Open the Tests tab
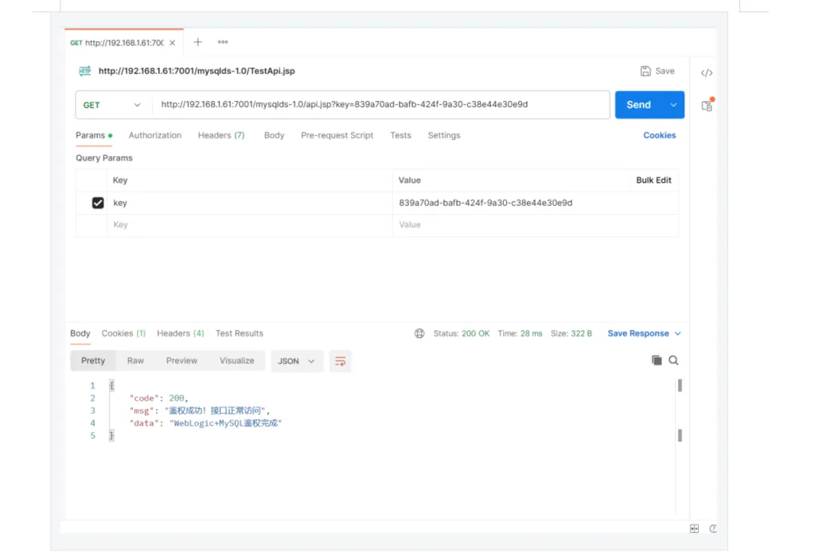 pyautogui.click(x=401, y=135)
